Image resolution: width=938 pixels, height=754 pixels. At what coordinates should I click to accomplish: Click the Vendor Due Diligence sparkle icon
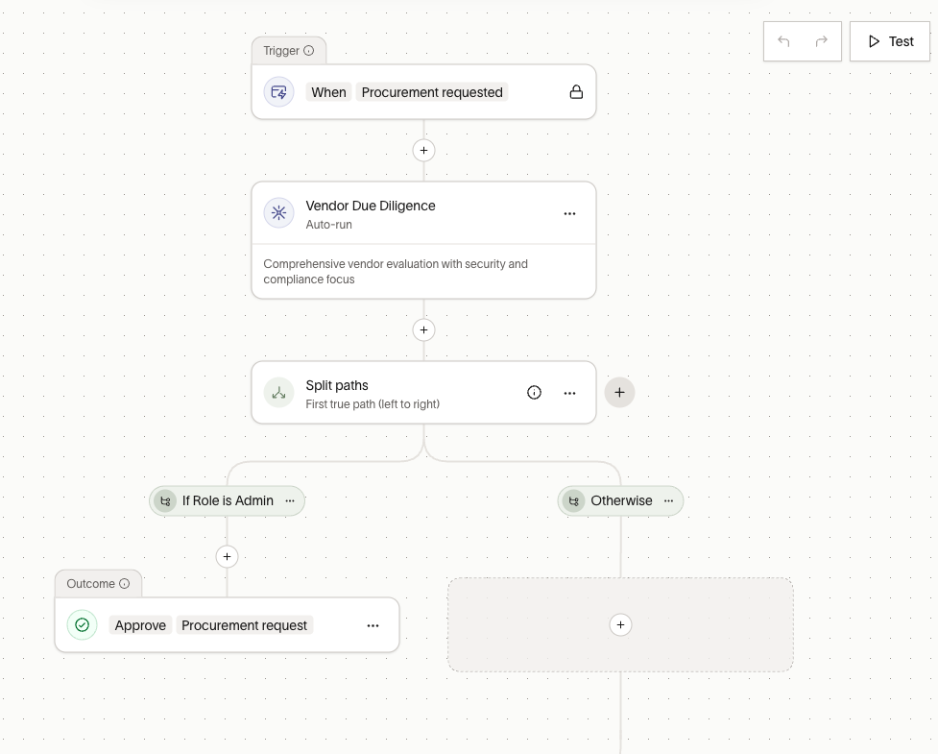278,213
